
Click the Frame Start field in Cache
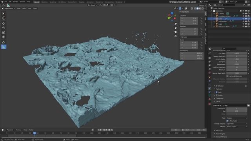click(236, 108)
